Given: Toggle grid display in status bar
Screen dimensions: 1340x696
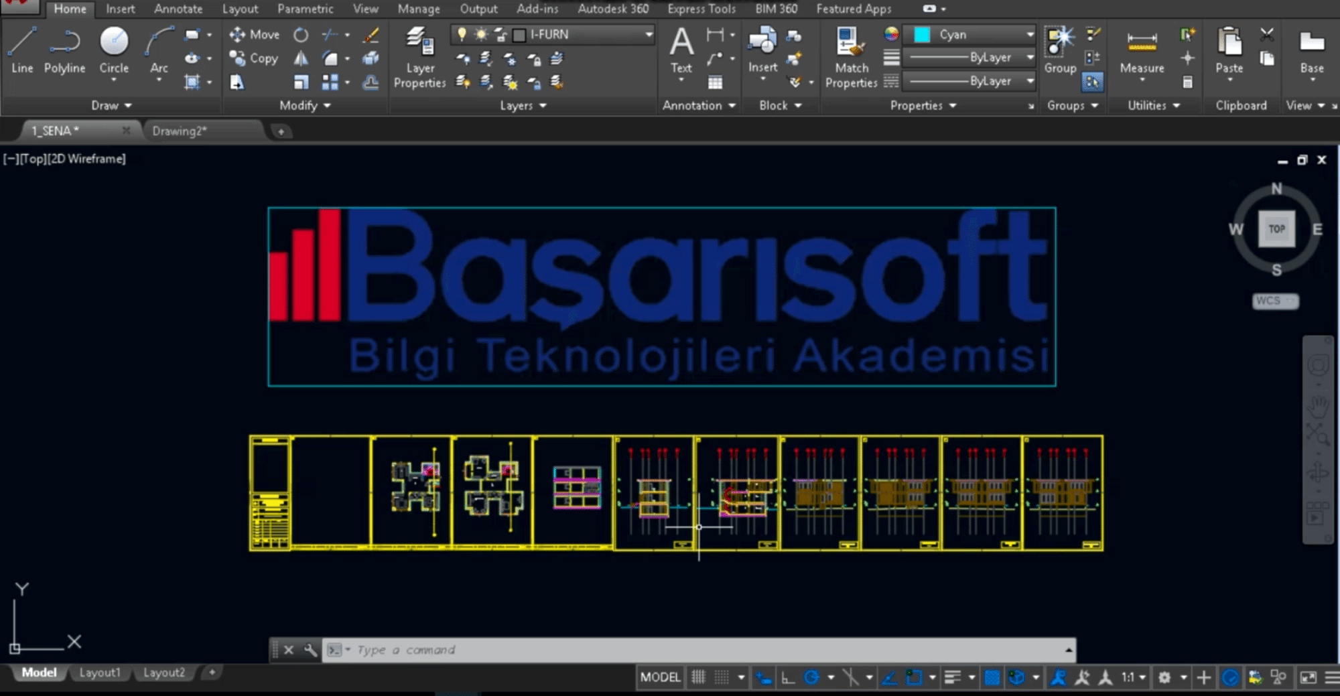Looking at the screenshot, I should point(698,677).
